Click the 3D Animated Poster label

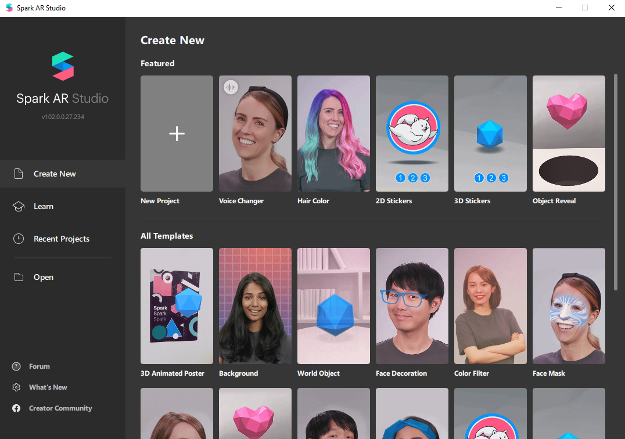pyautogui.click(x=172, y=373)
